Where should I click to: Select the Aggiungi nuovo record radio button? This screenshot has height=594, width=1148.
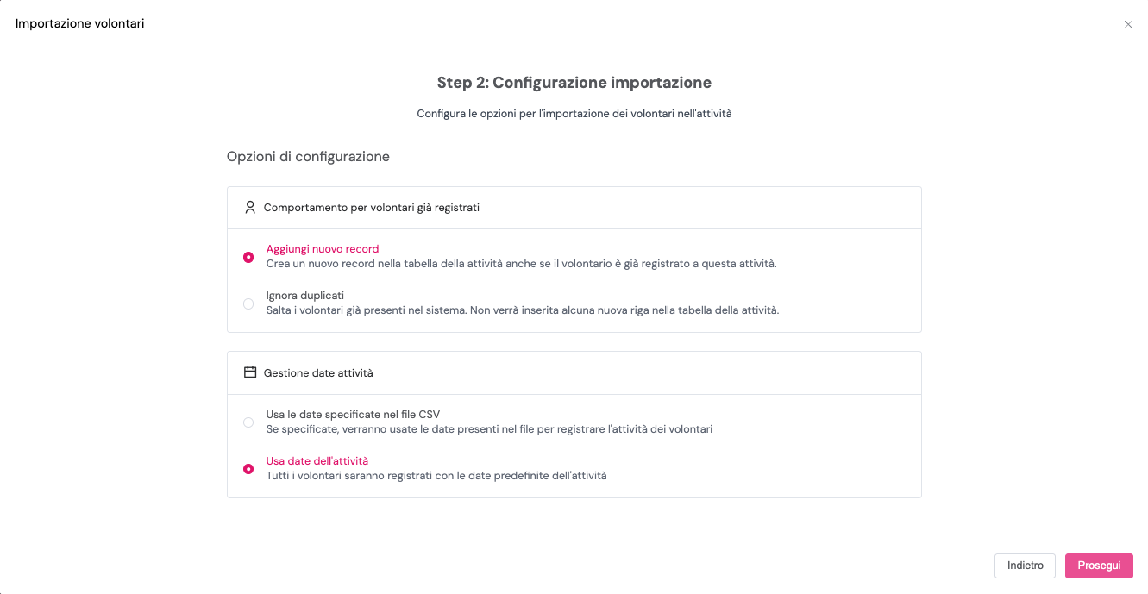(x=248, y=257)
